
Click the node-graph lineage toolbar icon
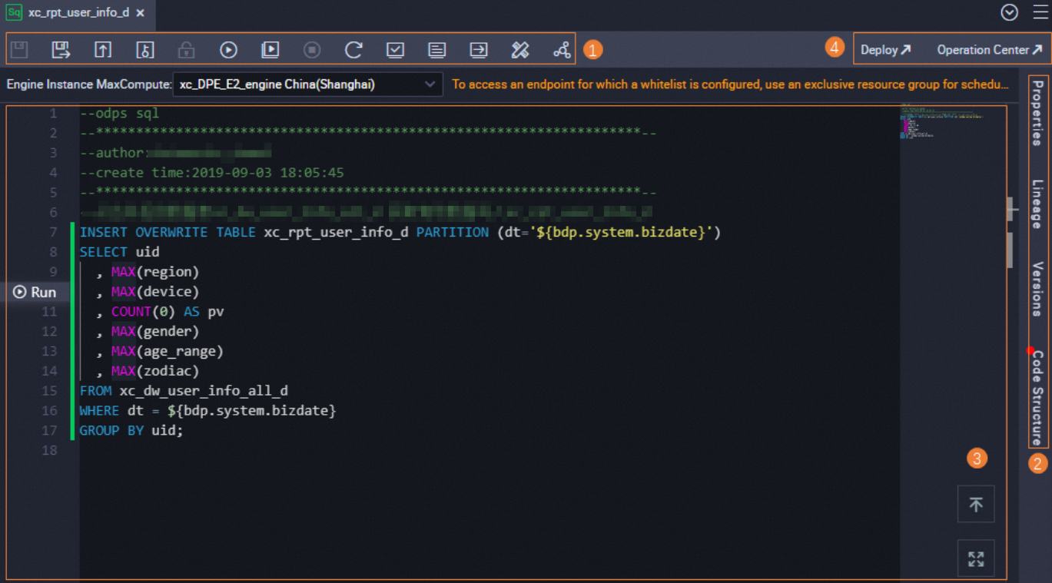point(562,50)
